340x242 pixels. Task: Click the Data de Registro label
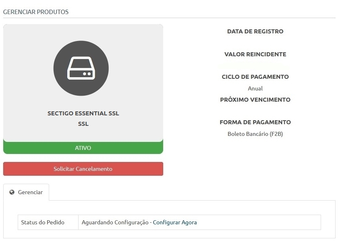click(x=255, y=31)
